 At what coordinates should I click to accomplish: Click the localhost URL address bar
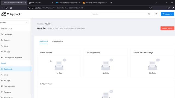(90, 8)
